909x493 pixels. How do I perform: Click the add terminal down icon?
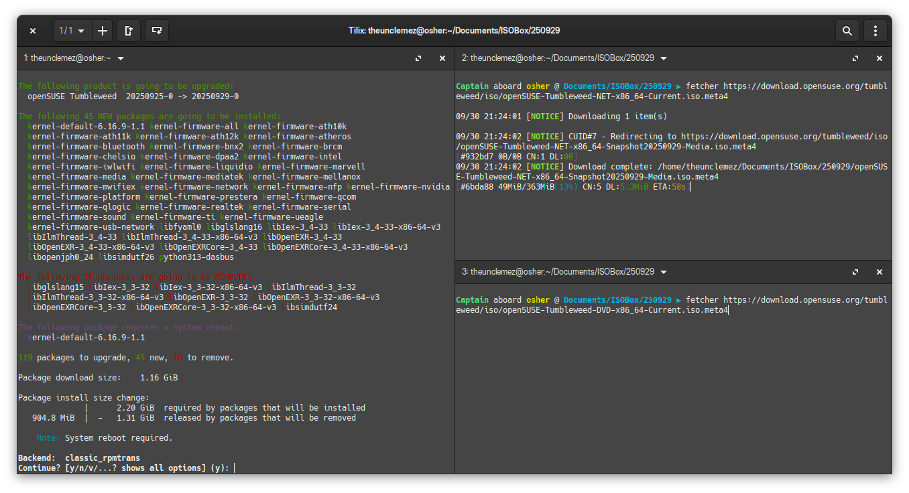click(157, 31)
